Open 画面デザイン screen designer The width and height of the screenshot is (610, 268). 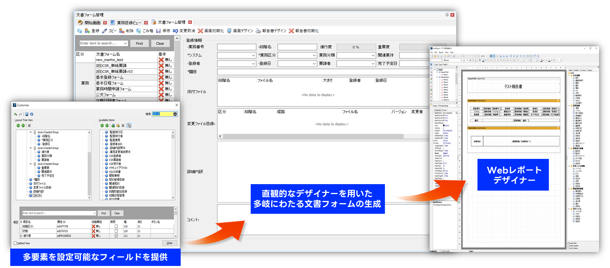(229, 31)
